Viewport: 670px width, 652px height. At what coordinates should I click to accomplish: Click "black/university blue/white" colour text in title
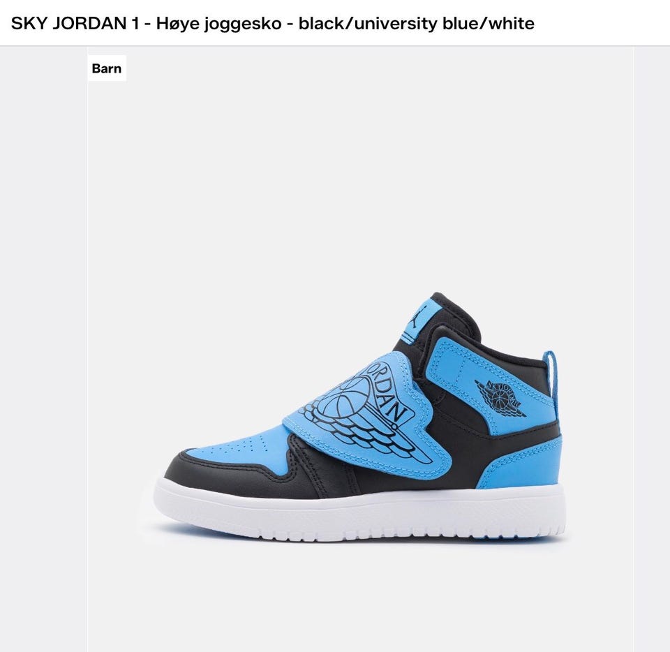pyautogui.click(x=416, y=23)
